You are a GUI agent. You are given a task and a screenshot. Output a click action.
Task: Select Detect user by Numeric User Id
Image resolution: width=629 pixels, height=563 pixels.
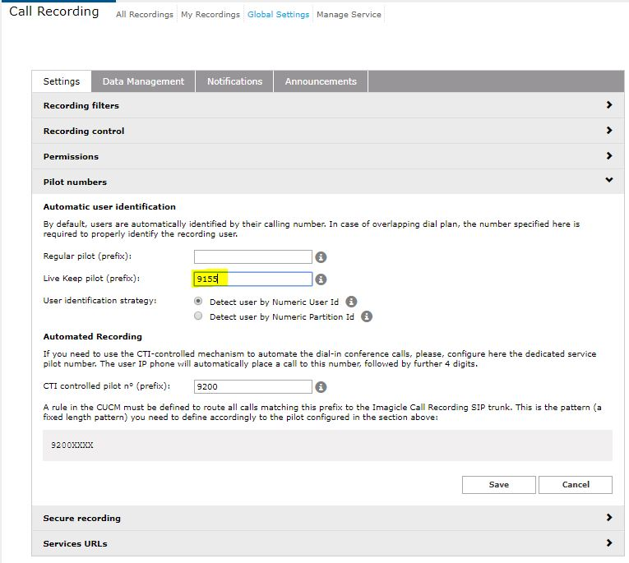pyautogui.click(x=197, y=302)
